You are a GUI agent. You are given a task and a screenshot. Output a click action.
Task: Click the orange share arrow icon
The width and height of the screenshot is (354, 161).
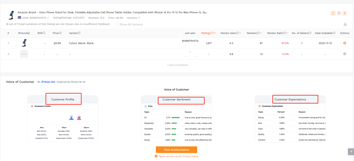click(x=339, y=13)
